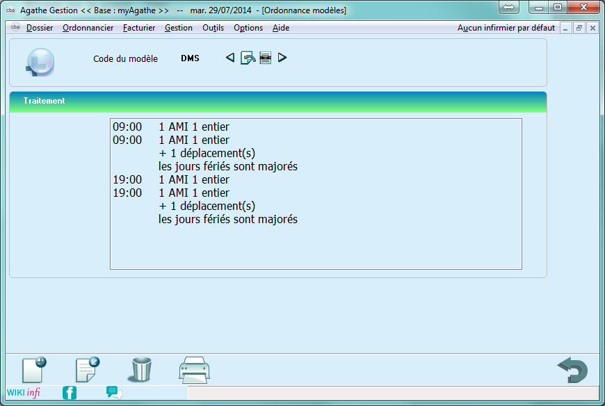Close the Agathe Gestion application

click(583, 8)
